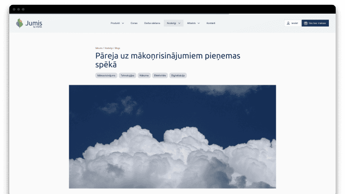Click the gift icon in Sāc bez maksas

click(x=306, y=23)
